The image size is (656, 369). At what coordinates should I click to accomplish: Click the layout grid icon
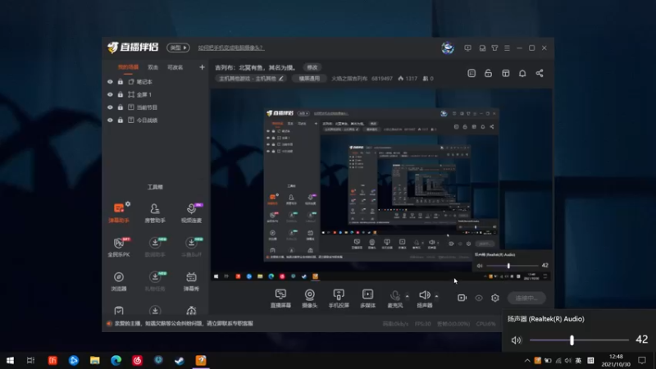coord(505,73)
